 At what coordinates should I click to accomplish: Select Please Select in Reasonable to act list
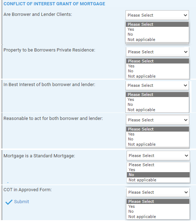click(x=158, y=129)
